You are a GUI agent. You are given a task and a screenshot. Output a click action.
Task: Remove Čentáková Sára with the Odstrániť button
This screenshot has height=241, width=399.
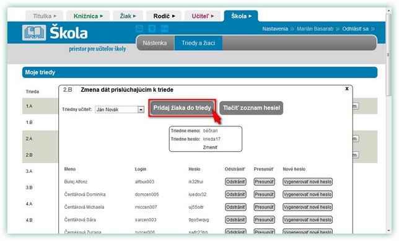pyautogui.click(x=235, y=220)
